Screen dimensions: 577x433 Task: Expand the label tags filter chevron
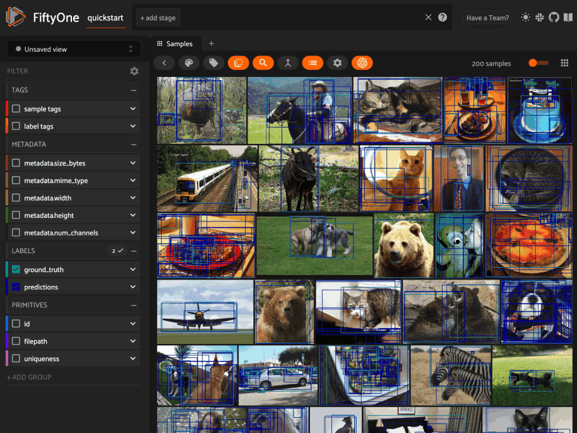tap(133, 126)
